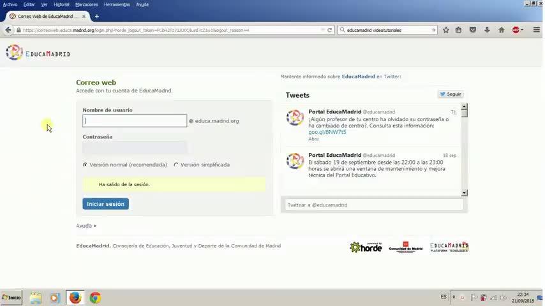545x306 pixels.
Task: Submit search with the arrow icon
Action: tap(433, 30)
